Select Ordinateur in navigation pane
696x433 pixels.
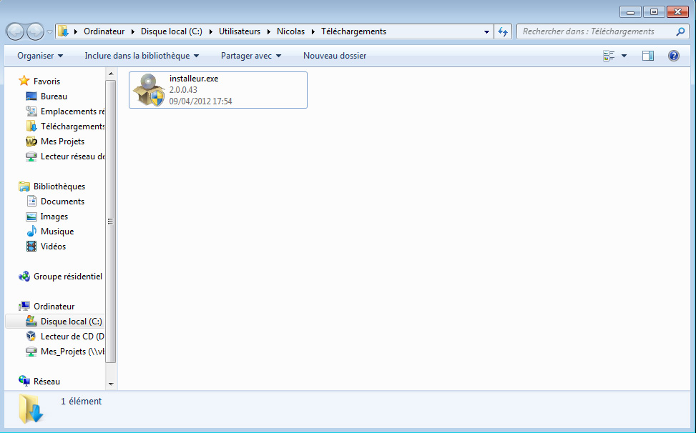(x=54, y=307)
